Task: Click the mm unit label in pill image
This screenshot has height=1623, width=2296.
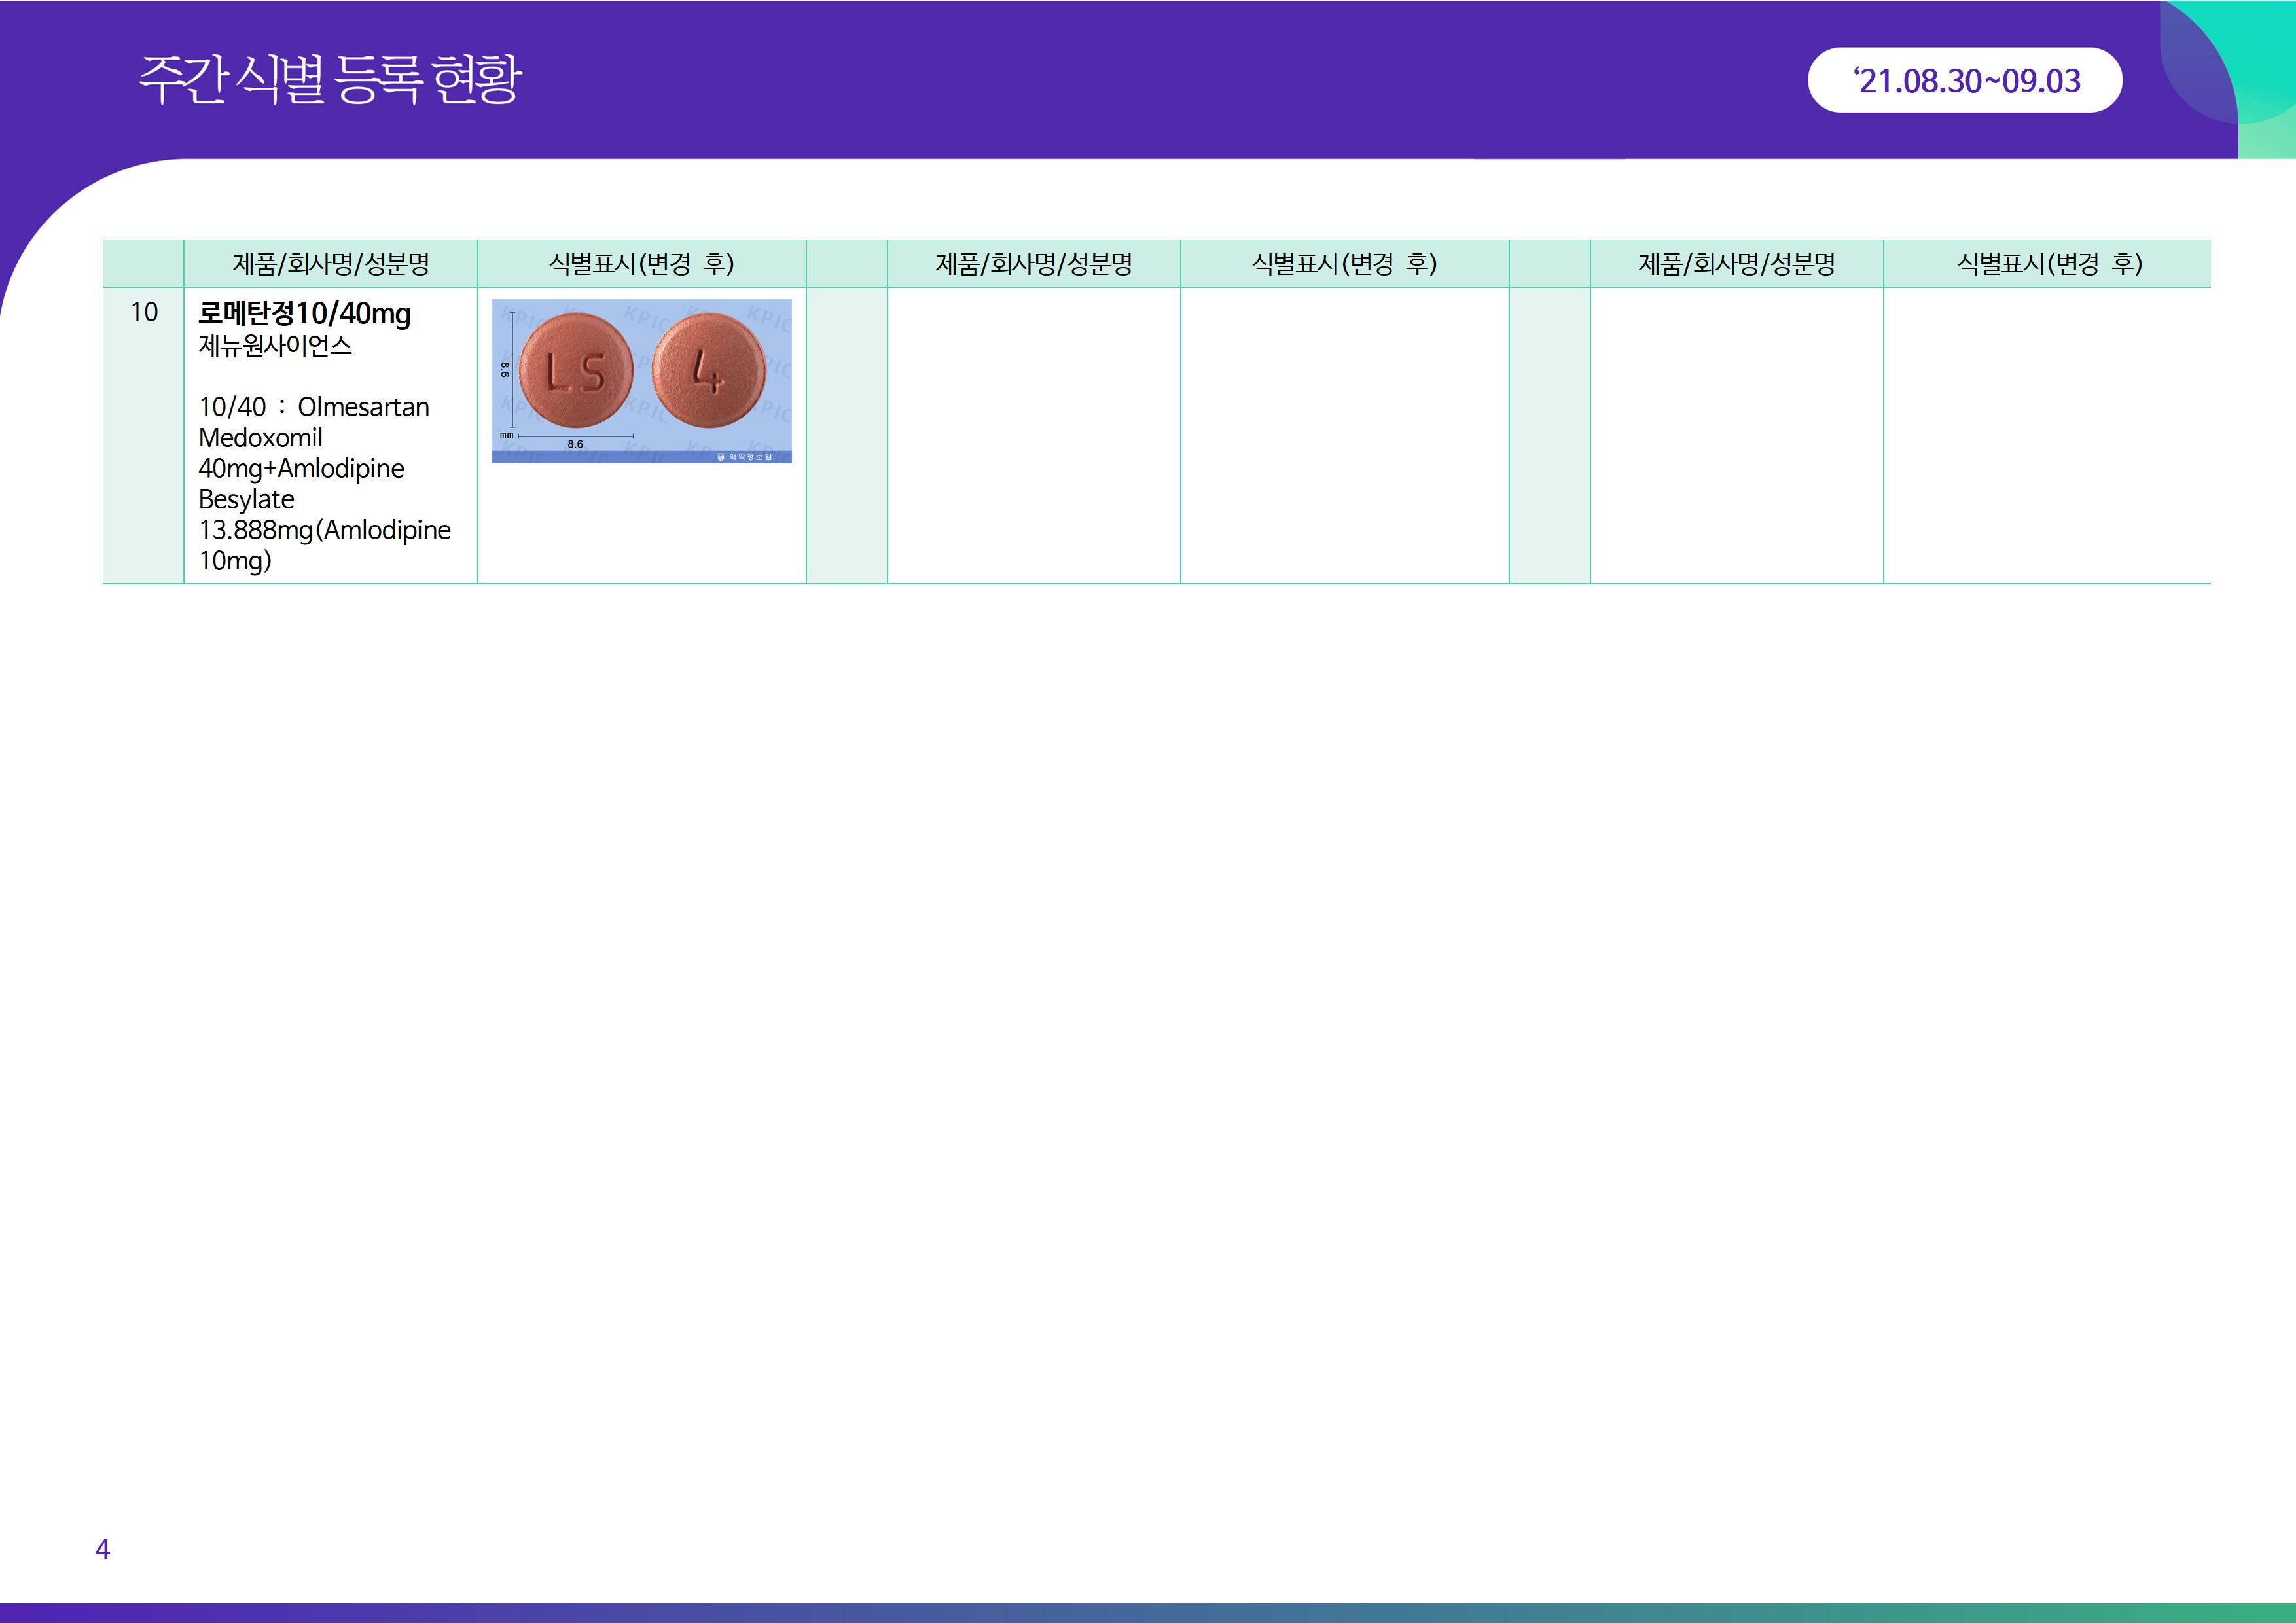Action: [506, 435]
